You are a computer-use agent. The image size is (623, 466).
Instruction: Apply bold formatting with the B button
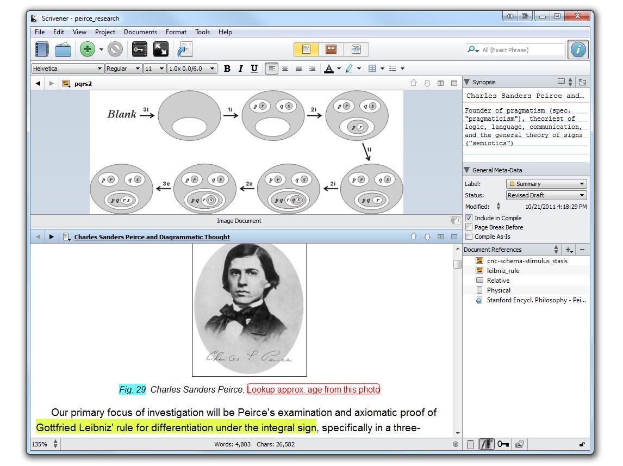click(227, 69)
